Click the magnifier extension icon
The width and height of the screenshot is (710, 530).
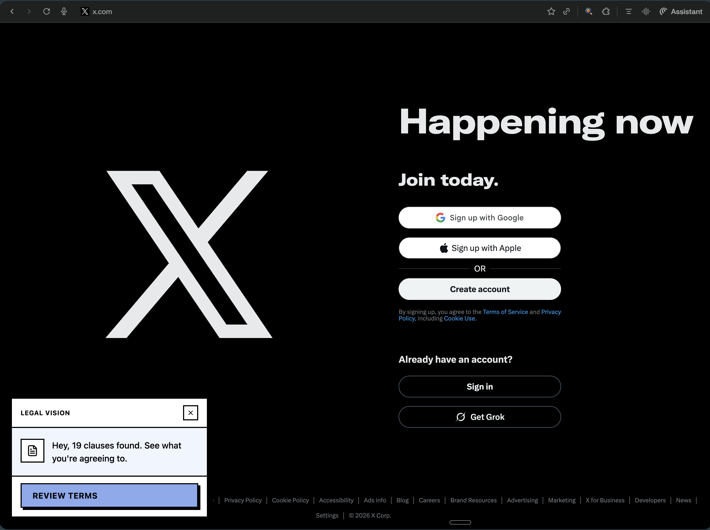[589, 12]
